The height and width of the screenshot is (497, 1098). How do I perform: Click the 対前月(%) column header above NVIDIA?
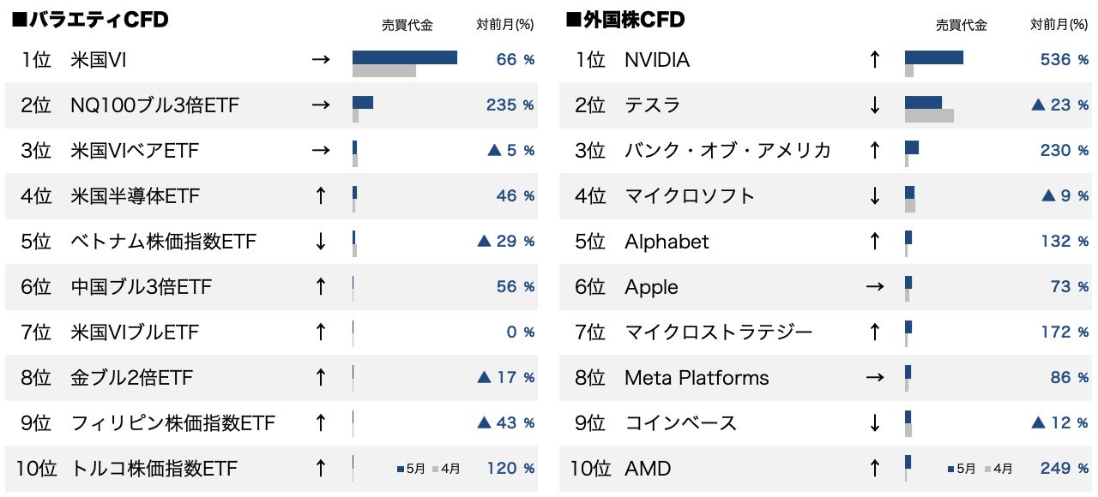pyautogui.click(x=1059, y=25)
